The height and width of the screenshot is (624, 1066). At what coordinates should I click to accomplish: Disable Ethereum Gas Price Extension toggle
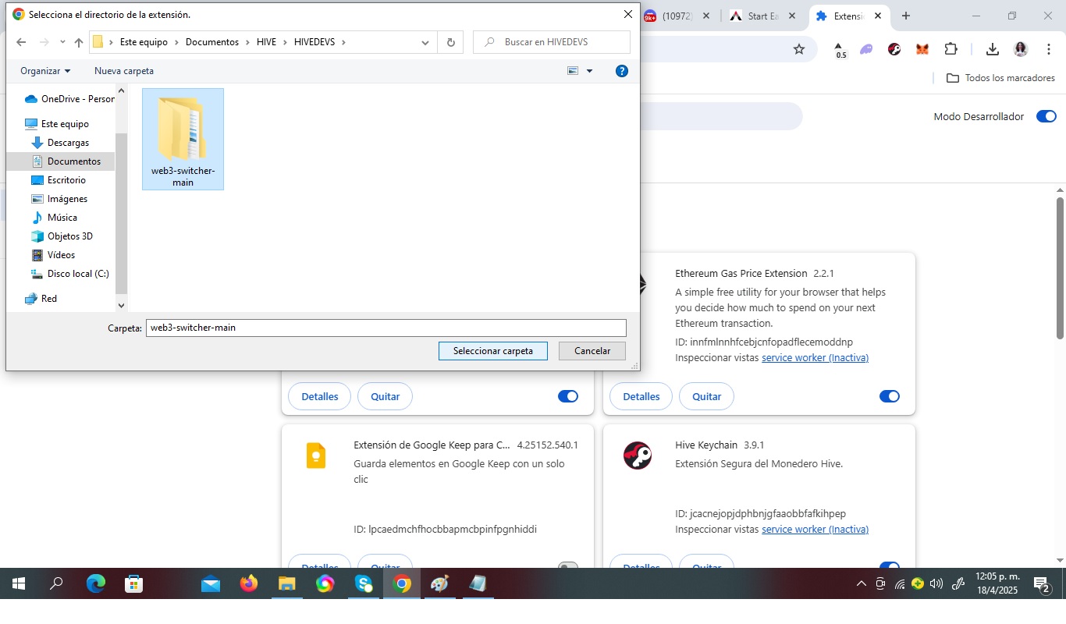889,396
